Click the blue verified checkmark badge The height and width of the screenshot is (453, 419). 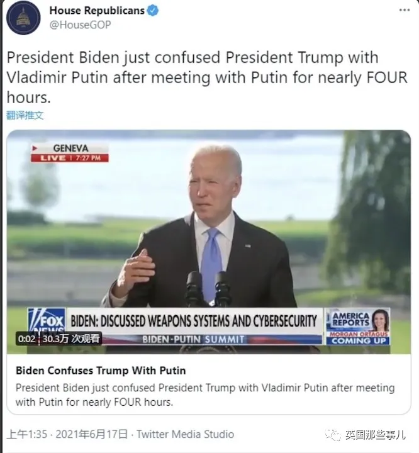click(x=153, y=11)
